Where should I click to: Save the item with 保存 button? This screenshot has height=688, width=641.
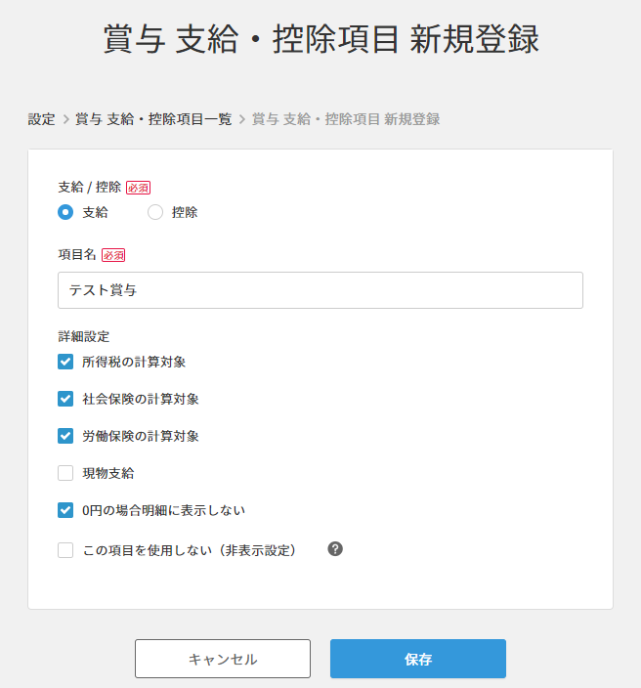click(x=418, y=659)
